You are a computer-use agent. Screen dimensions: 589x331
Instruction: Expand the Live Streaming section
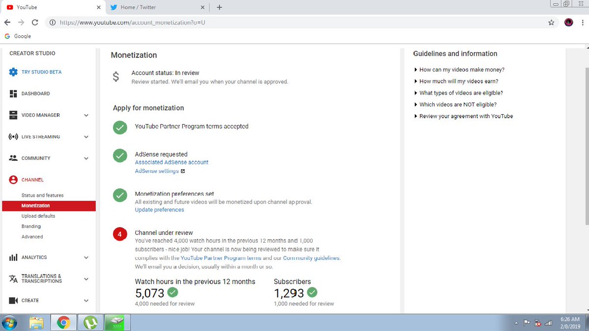click(86, 137)
